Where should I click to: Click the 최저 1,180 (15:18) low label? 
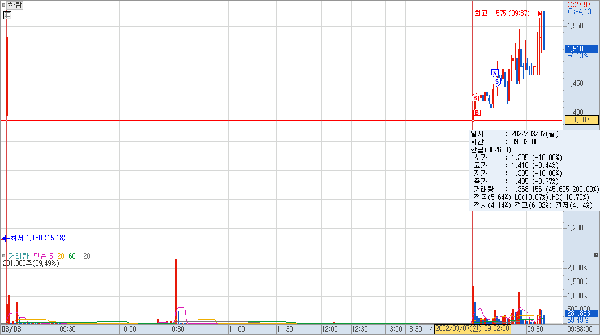point(37,238)
